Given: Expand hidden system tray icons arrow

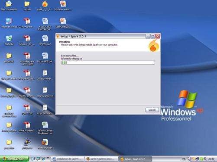Looking at the screenshot, I should [x=189, y=159].
